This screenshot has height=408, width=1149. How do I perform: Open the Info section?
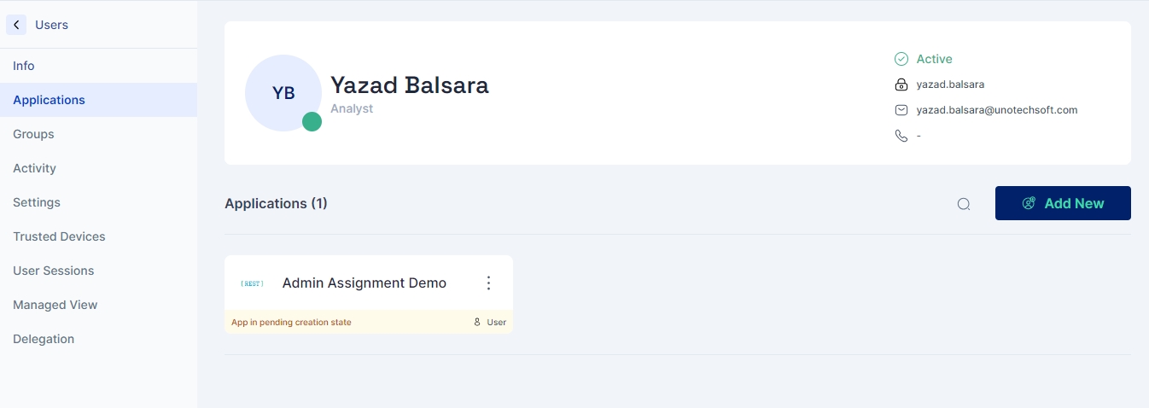point(24,66)
